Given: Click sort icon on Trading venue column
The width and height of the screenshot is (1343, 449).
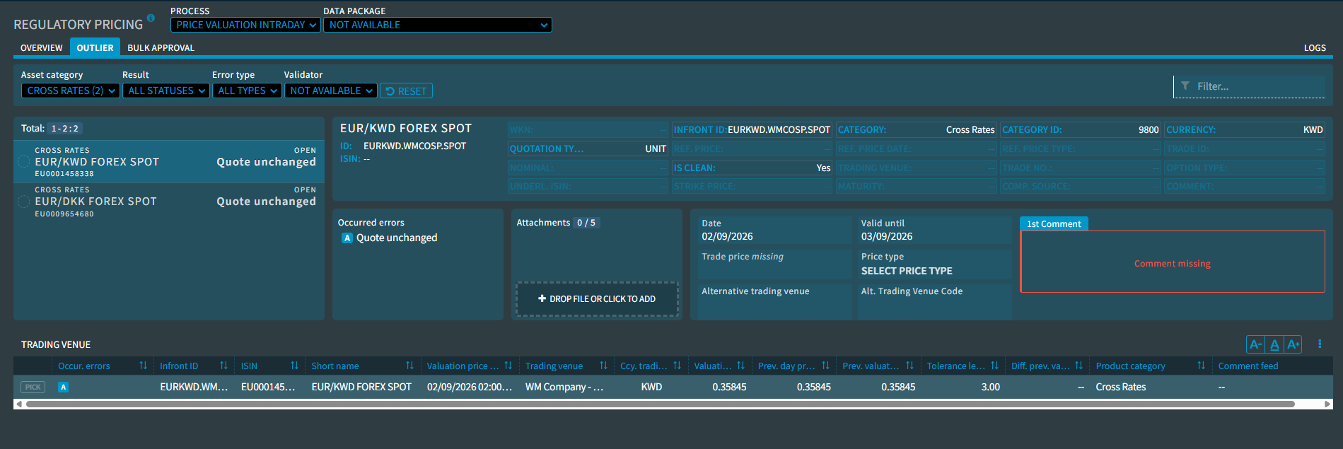Looking at the screenshot, I should coord(603,366).
